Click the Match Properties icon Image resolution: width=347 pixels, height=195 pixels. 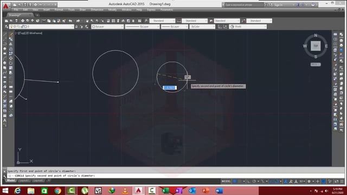click(x=64, y=21)
